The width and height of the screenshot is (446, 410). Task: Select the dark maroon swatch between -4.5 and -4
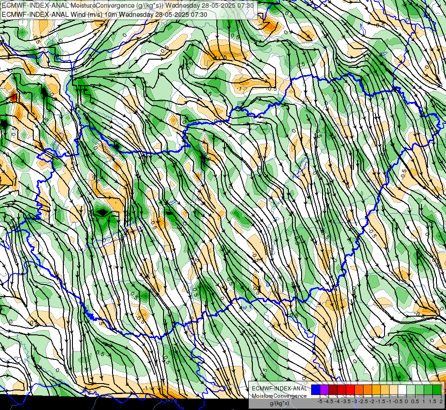tap(333, 389)
